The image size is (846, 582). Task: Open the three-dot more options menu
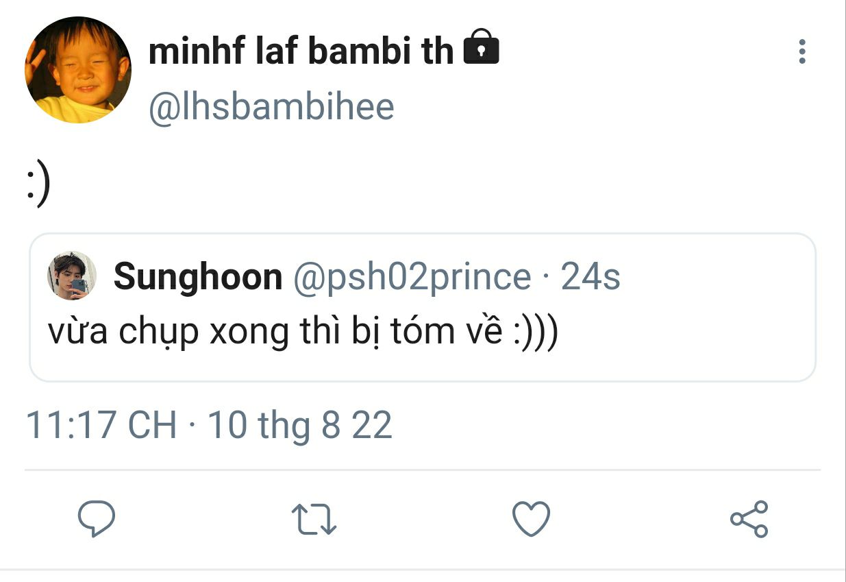click(802, 52)
